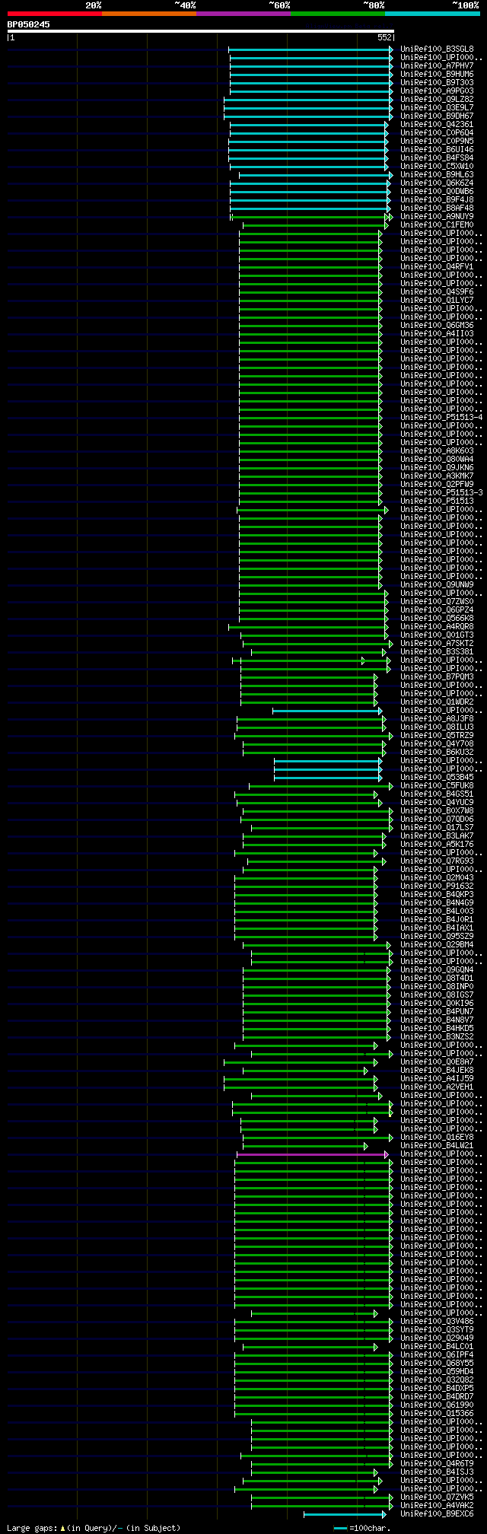Select the UniRef100_B9HL63 label
Viewport: 487px width, 1534px height.
point(437,175)
